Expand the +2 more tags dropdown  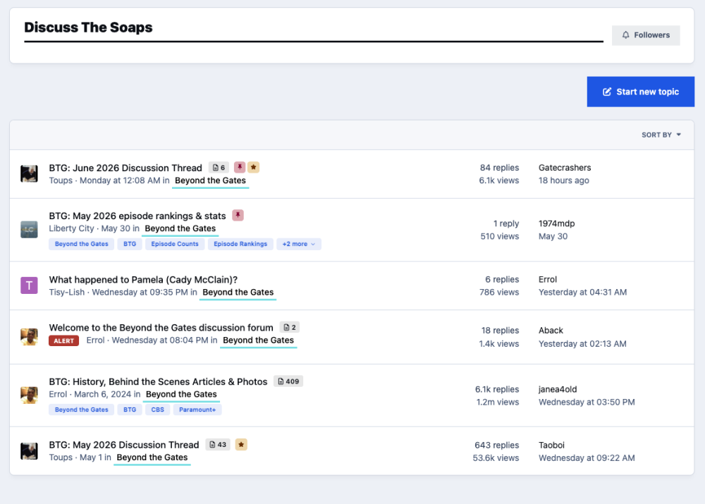pos(298,244)
